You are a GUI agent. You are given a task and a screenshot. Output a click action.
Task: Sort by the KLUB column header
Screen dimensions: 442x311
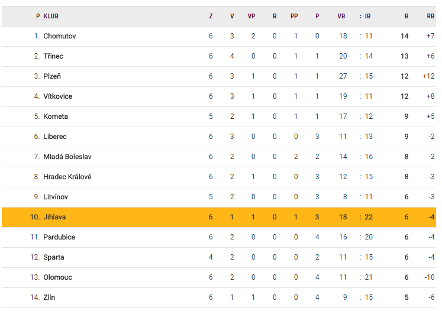pyautogui.click(x=51, y=16)
